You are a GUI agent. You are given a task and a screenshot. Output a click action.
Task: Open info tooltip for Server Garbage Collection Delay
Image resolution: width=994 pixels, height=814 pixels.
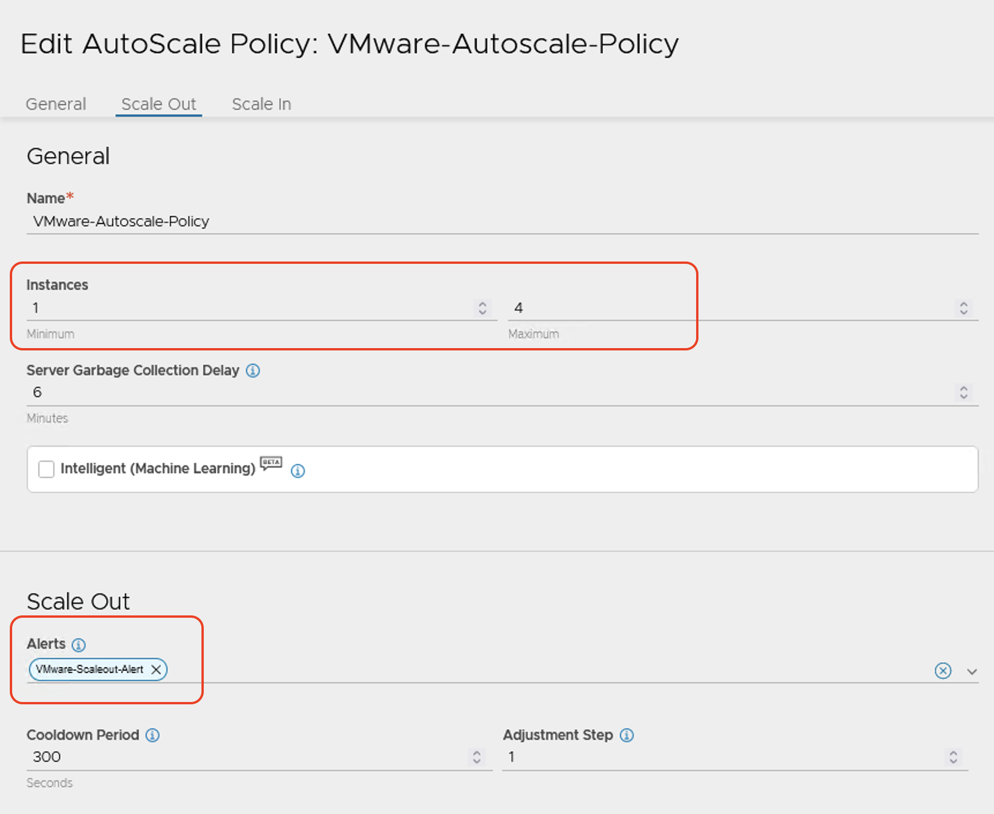253,371
